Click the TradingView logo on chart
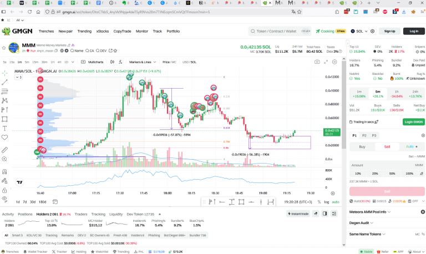 click(x=19, y=182)
